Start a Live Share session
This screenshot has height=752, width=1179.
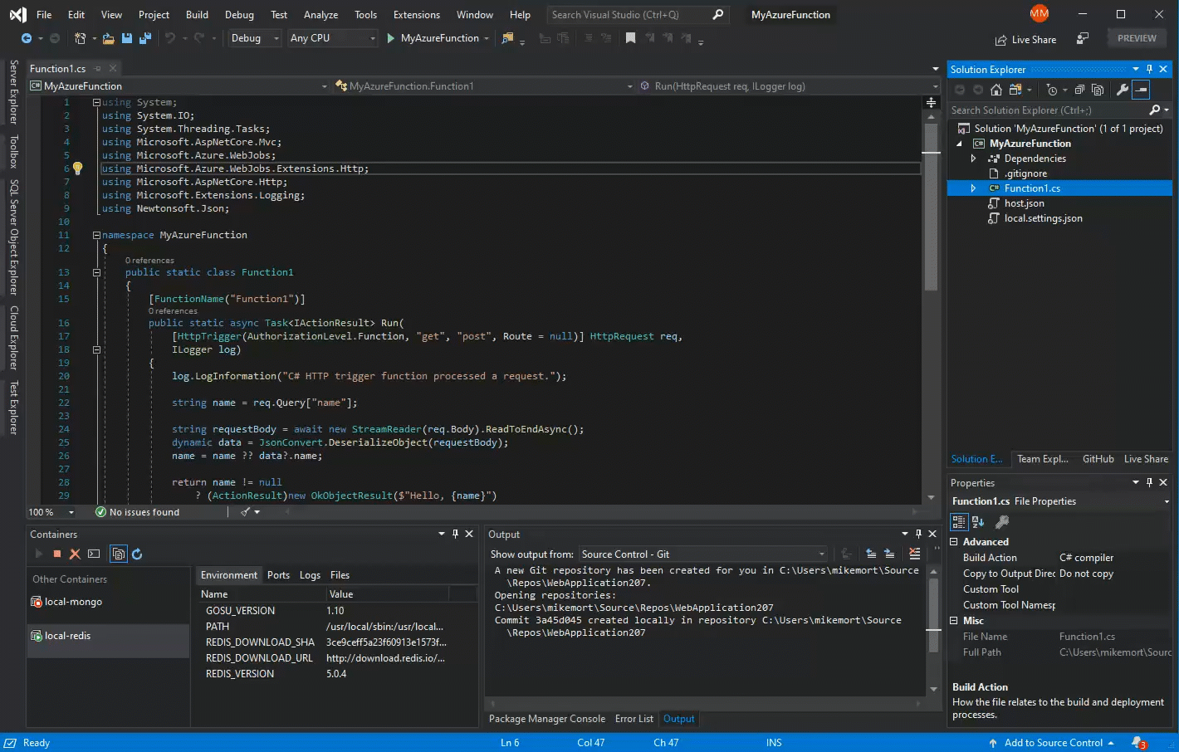(x=1025, y=39)
